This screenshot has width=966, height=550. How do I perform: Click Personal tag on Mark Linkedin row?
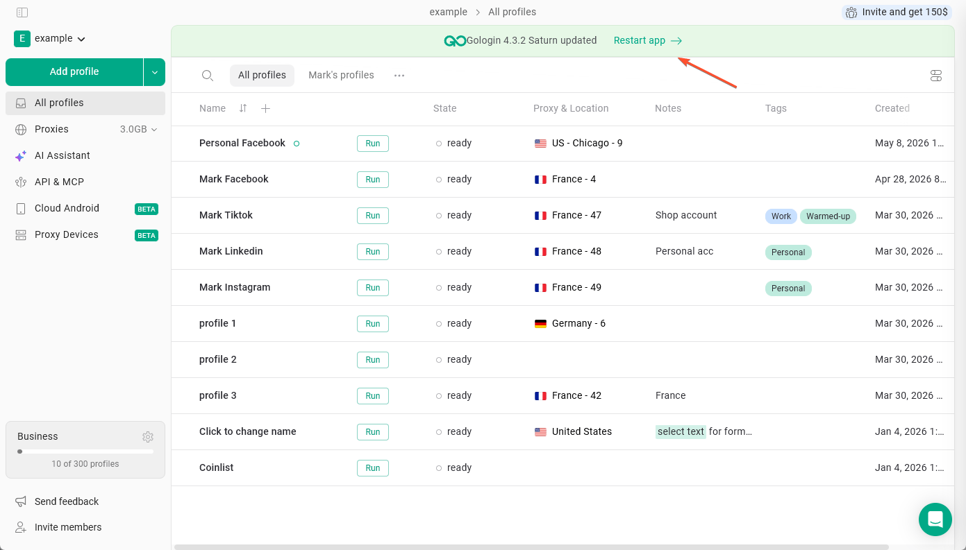(788, 252)
